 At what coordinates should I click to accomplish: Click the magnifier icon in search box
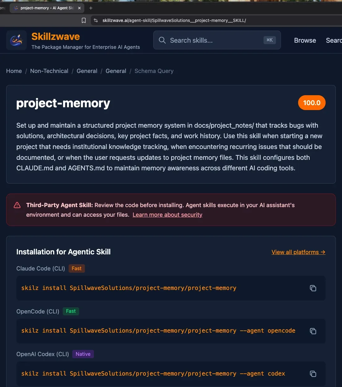coord(162,40)
